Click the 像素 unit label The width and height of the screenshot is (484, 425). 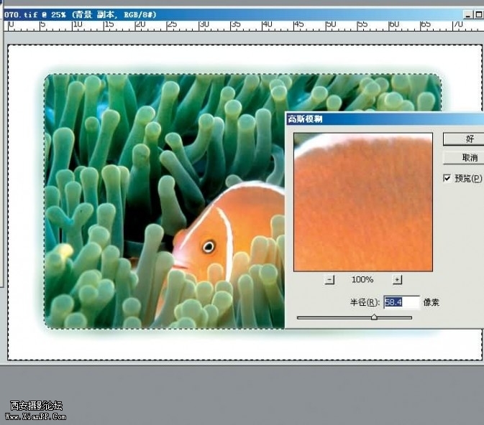(431, 302)
